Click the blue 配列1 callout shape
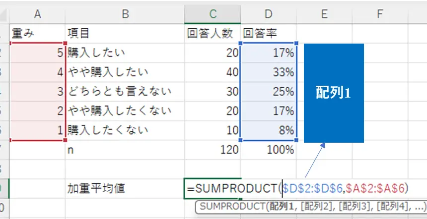 click(x=334, y=93)
